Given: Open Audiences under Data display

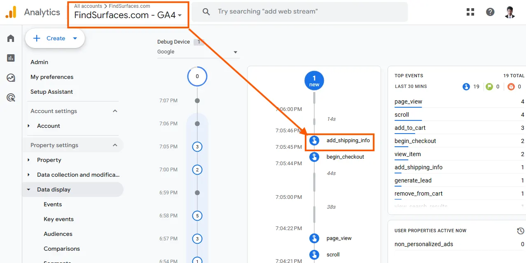Looking at the screenshot, I should pos(58,234).
